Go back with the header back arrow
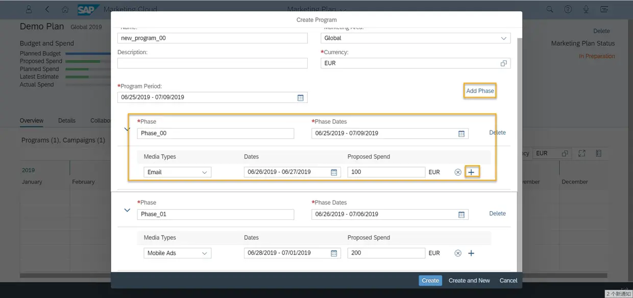633x298 pixels. click(47, 9)
